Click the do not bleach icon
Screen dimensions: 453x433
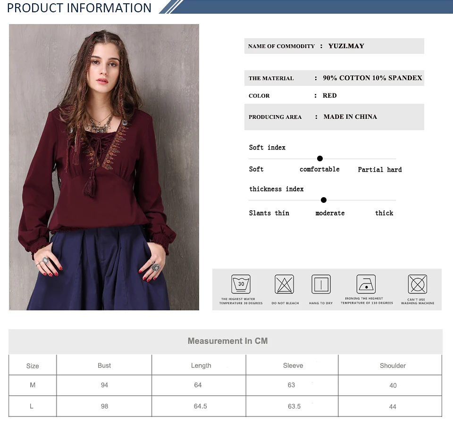(284, 284)
